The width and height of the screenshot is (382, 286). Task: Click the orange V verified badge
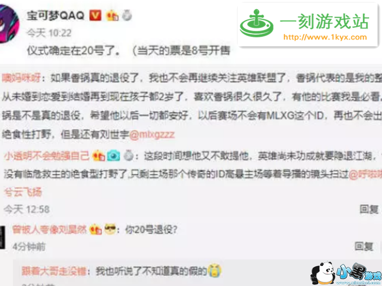[x=95, y=16]
